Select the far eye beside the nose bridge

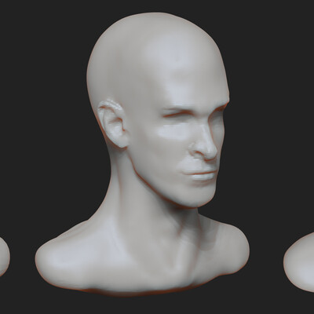219,111
